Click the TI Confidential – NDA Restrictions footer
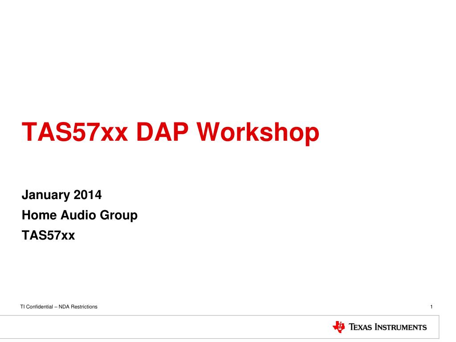 pyautogui.click(x=59, y=306)
